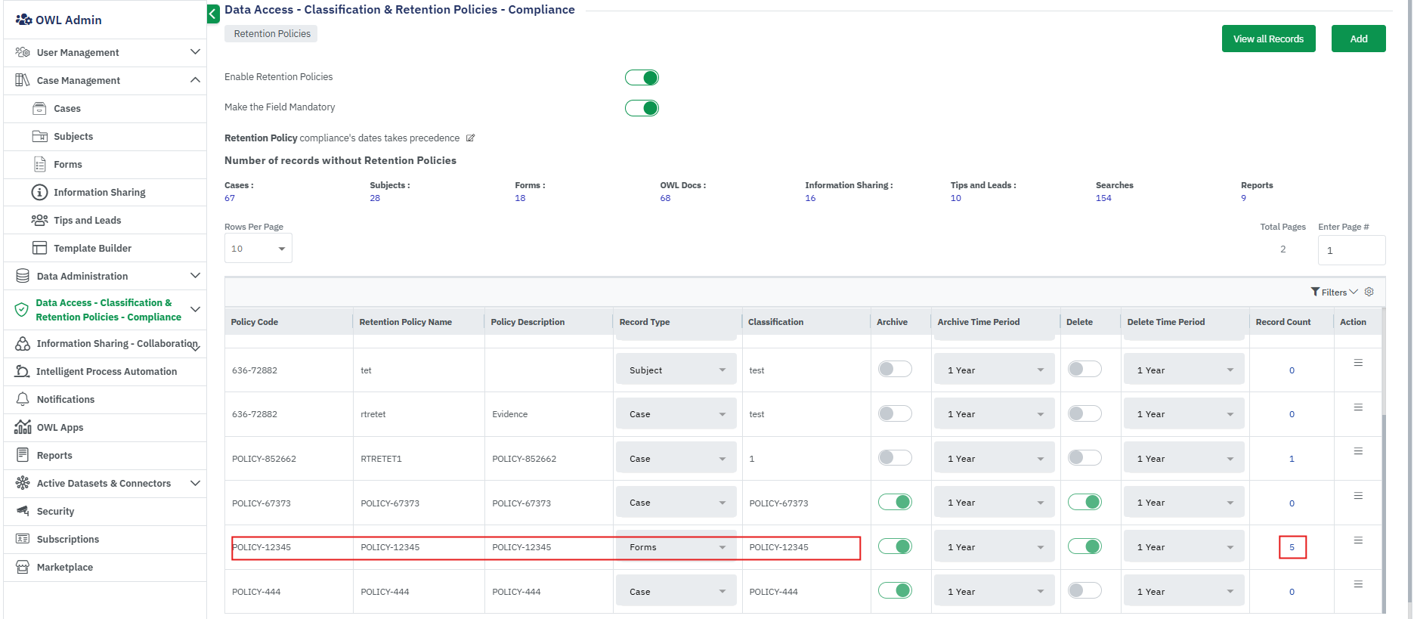Viewport: 1414px width, 619px height.
Task: Click the Enter Page # input field
Action: click(x=1351, y=250)
